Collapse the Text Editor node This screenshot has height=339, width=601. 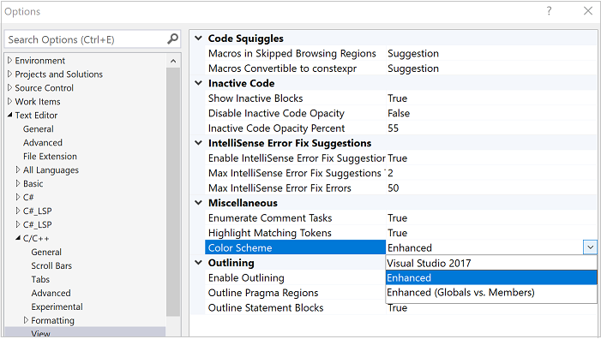coord(10,115)
